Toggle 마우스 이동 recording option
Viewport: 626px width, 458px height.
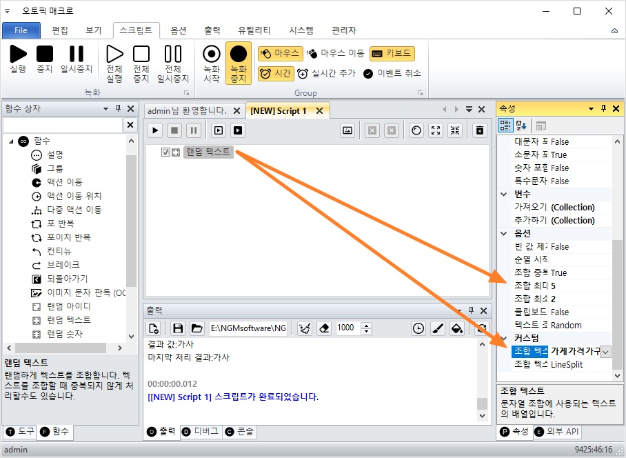pos(336,53)
